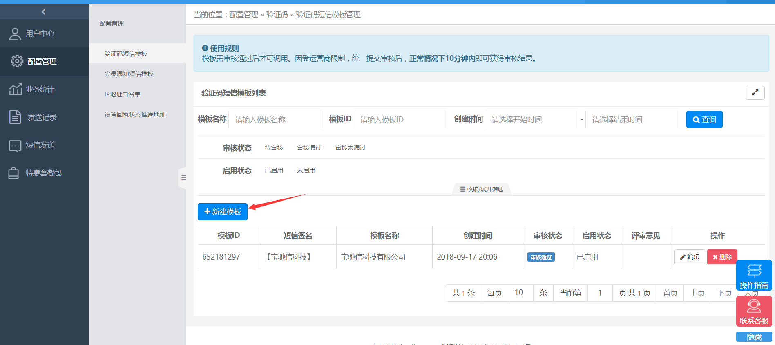Collapse the left sidebar with the chevron
This screenshot has width=775, height=345.
[44, 12]
